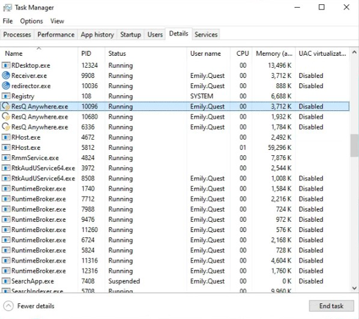The width and height of the screenshot is (359, 319).
Task: Select the Registry process name
Action: (x=23, y=97)
